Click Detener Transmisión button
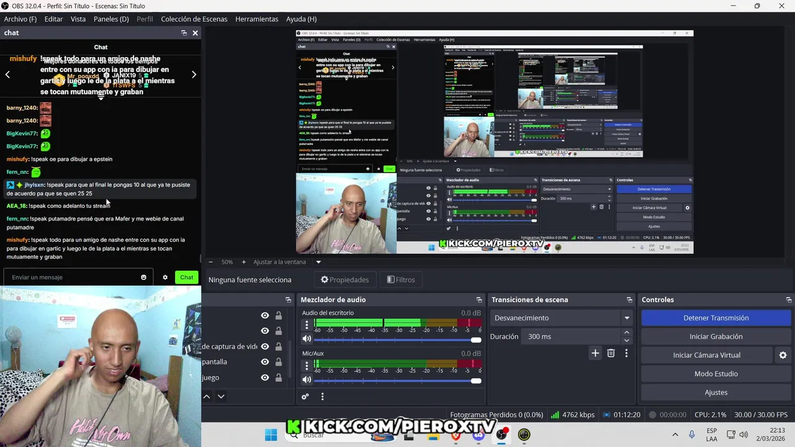Viewport: 795px width, 447px height. (715, 318)
